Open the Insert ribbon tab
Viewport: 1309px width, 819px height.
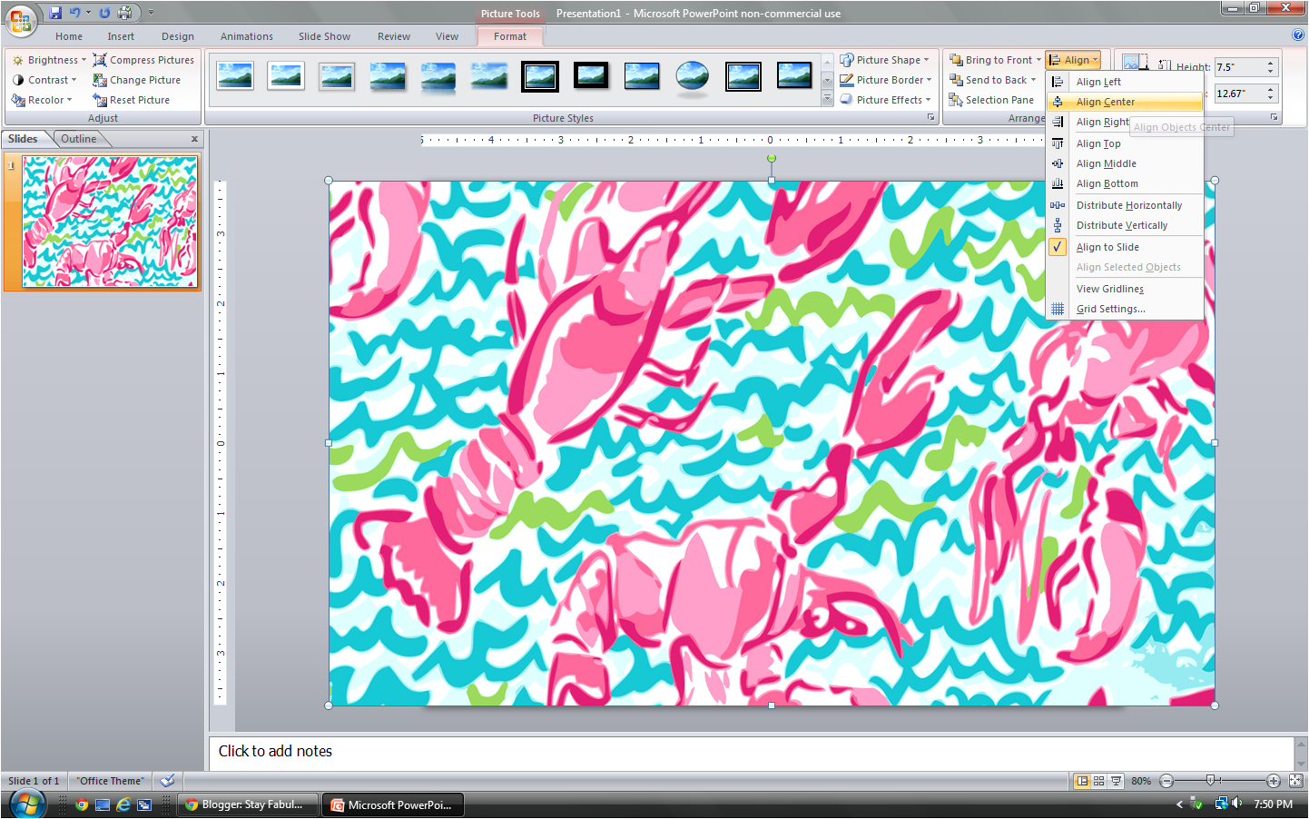[x=121, y=36]
